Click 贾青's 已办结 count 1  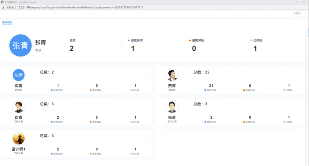(289, 86)
